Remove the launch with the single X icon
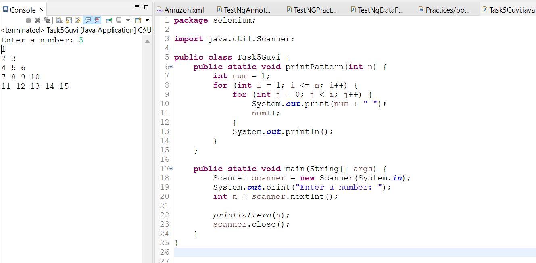Viewport: 536px width, 263px height. click(x=38, y=20)
